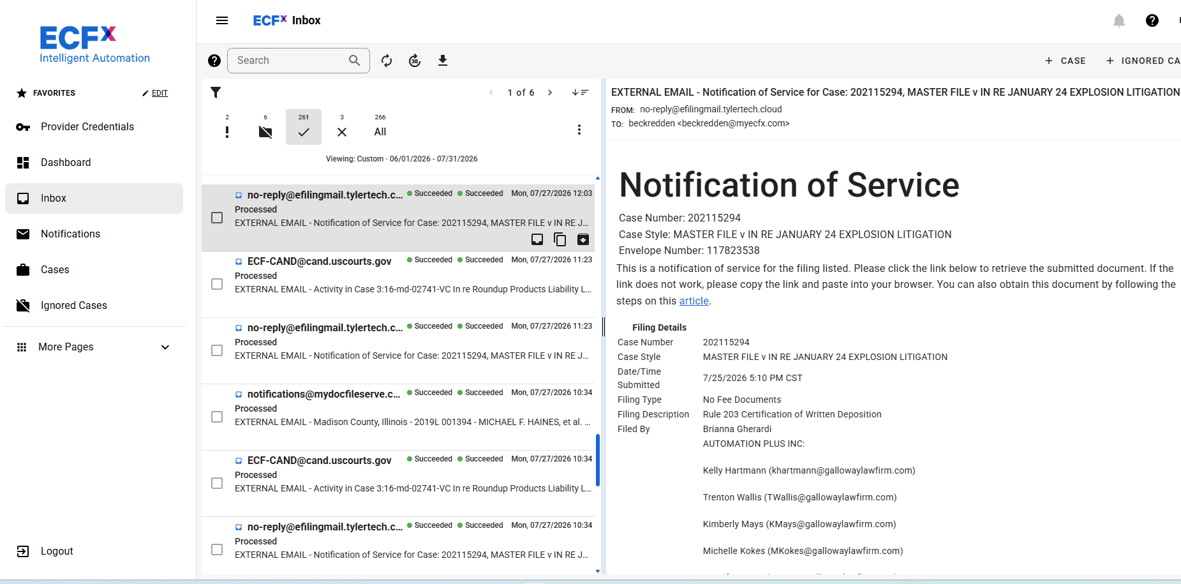This screenshot has width=1181, height=584.
Task: Open help from the top-right question mark icon
Action: 1152,21
